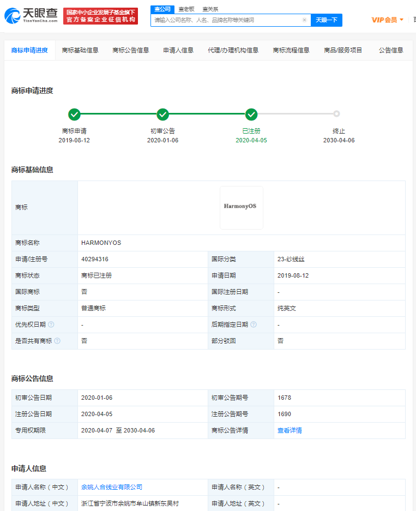Click the TianYanCha logo

31,16
